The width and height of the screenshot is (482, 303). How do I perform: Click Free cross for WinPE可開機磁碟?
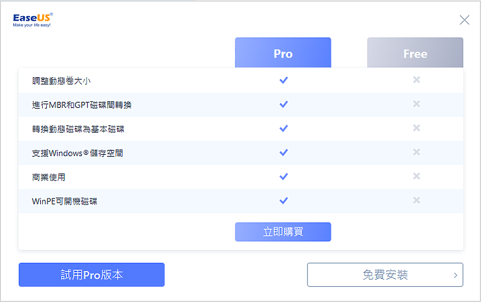point(416,200)
